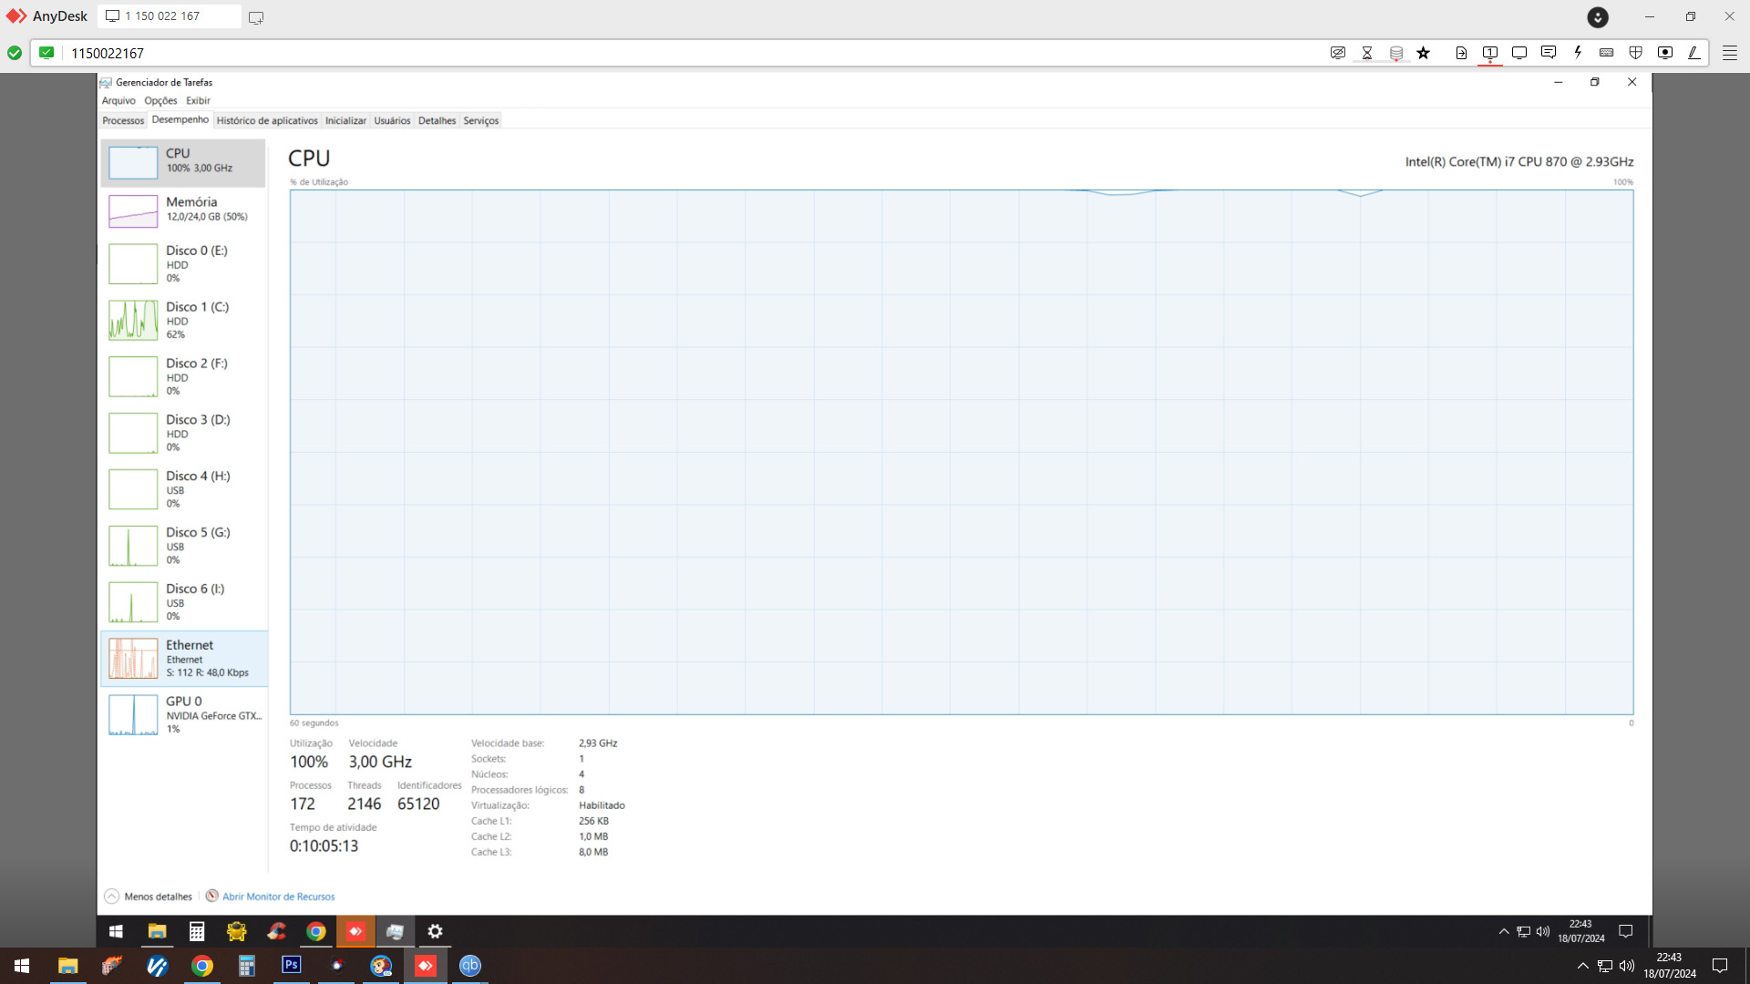
Task: Expand remote system tray hidden icons
Action: (1504, 931)
